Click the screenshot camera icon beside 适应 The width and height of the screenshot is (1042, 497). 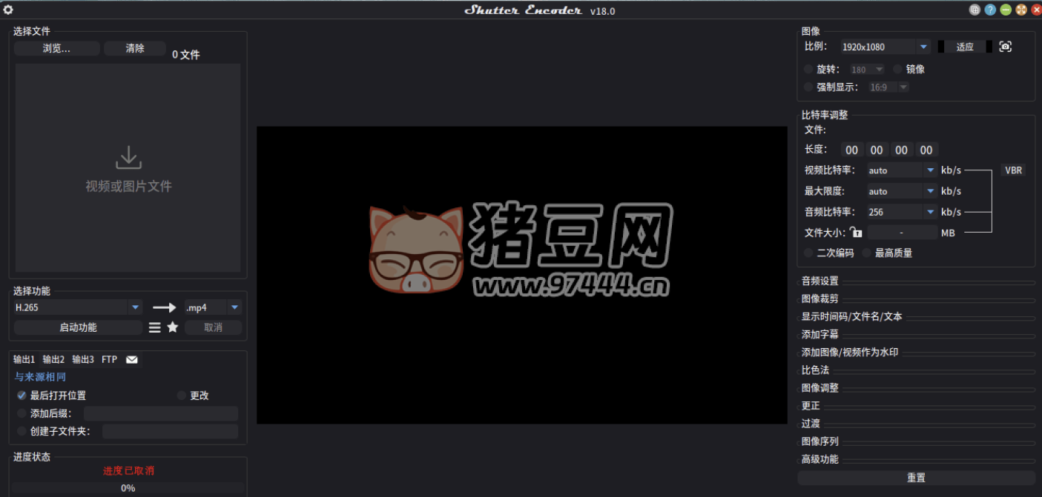click(x=1005, y=47)
